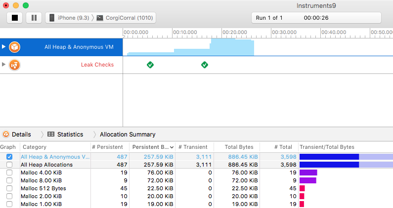This screenshot has height=208, width=393.
Task: Check graph for All Heap Allocations
Action: pos(9,165)
